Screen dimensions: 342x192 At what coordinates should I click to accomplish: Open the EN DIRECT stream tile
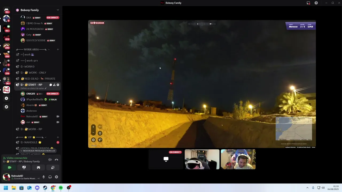coord(166,159)
